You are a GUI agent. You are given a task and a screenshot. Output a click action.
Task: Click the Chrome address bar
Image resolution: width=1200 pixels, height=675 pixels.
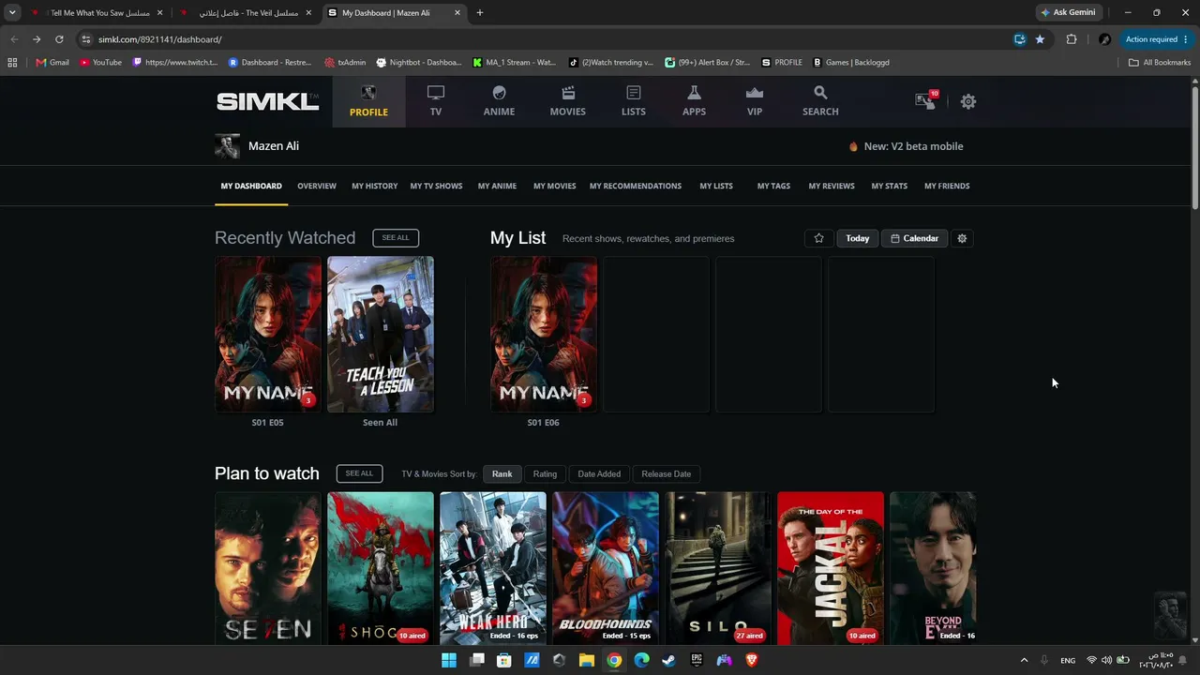pos(544,39)
